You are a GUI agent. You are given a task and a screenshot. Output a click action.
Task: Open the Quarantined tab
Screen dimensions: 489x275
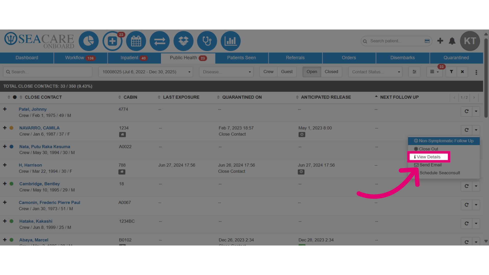pos(456,58)
